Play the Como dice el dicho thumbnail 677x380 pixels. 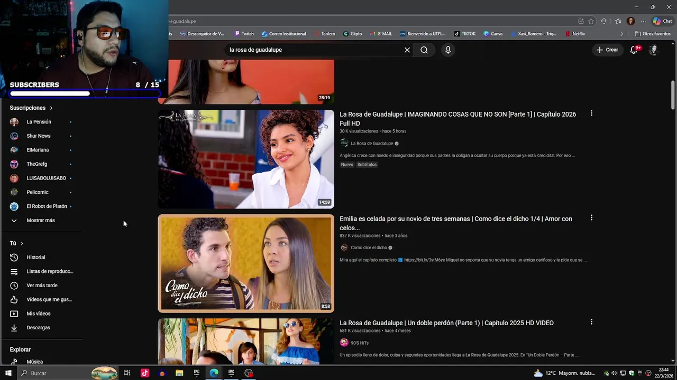(246, 263)
